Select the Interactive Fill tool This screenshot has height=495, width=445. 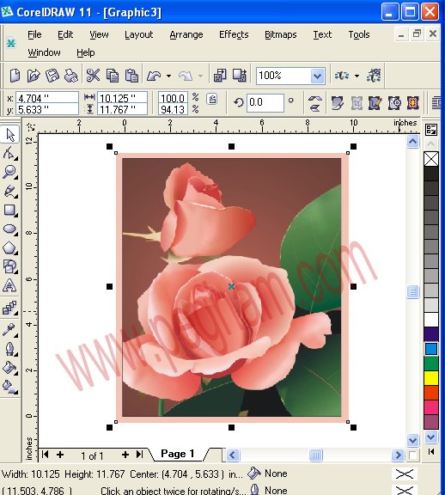coord(10,387)
